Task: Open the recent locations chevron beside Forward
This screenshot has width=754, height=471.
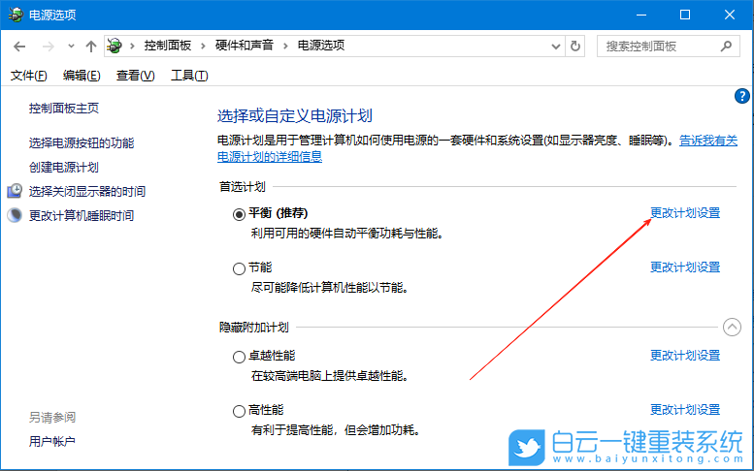Action: (x=71, y=47)
